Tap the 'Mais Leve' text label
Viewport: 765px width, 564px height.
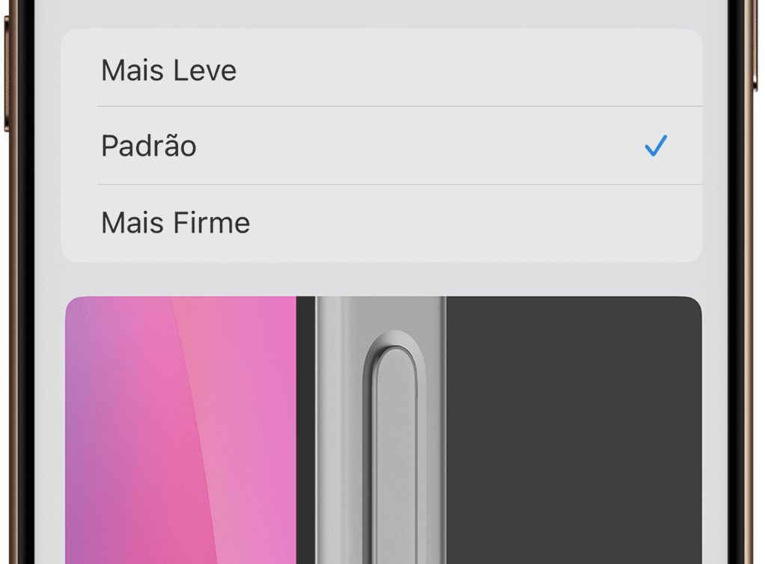point(169,70)
